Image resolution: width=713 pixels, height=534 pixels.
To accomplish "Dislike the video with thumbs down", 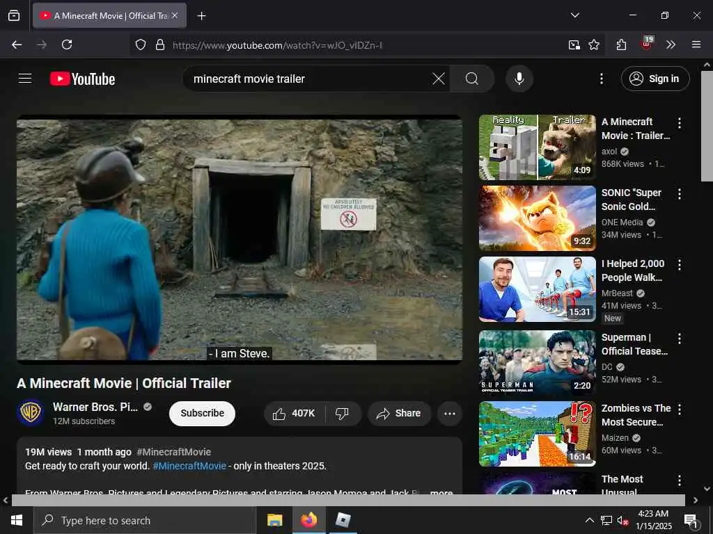I will point(342,413).
